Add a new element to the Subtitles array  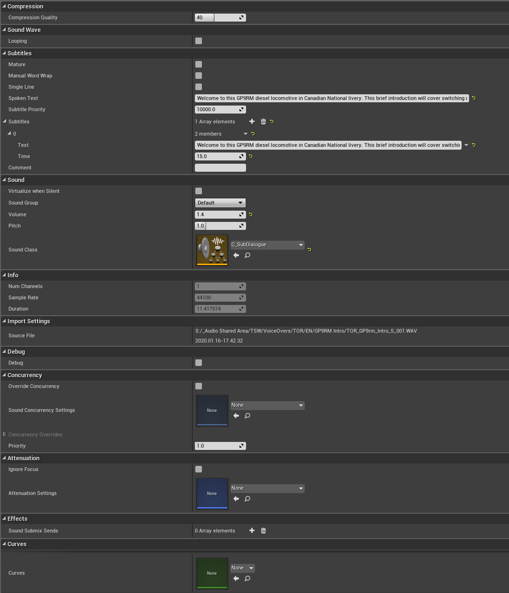coord(252,122)
